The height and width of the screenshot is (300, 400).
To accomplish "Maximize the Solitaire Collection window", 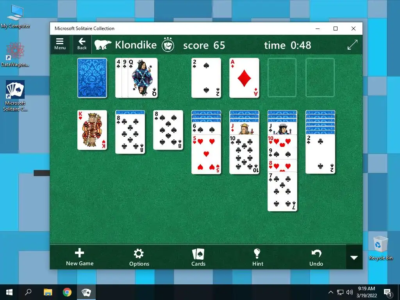I will click(336, 29).
